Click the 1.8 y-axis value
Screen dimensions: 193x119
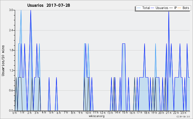[x=11, y=50]
